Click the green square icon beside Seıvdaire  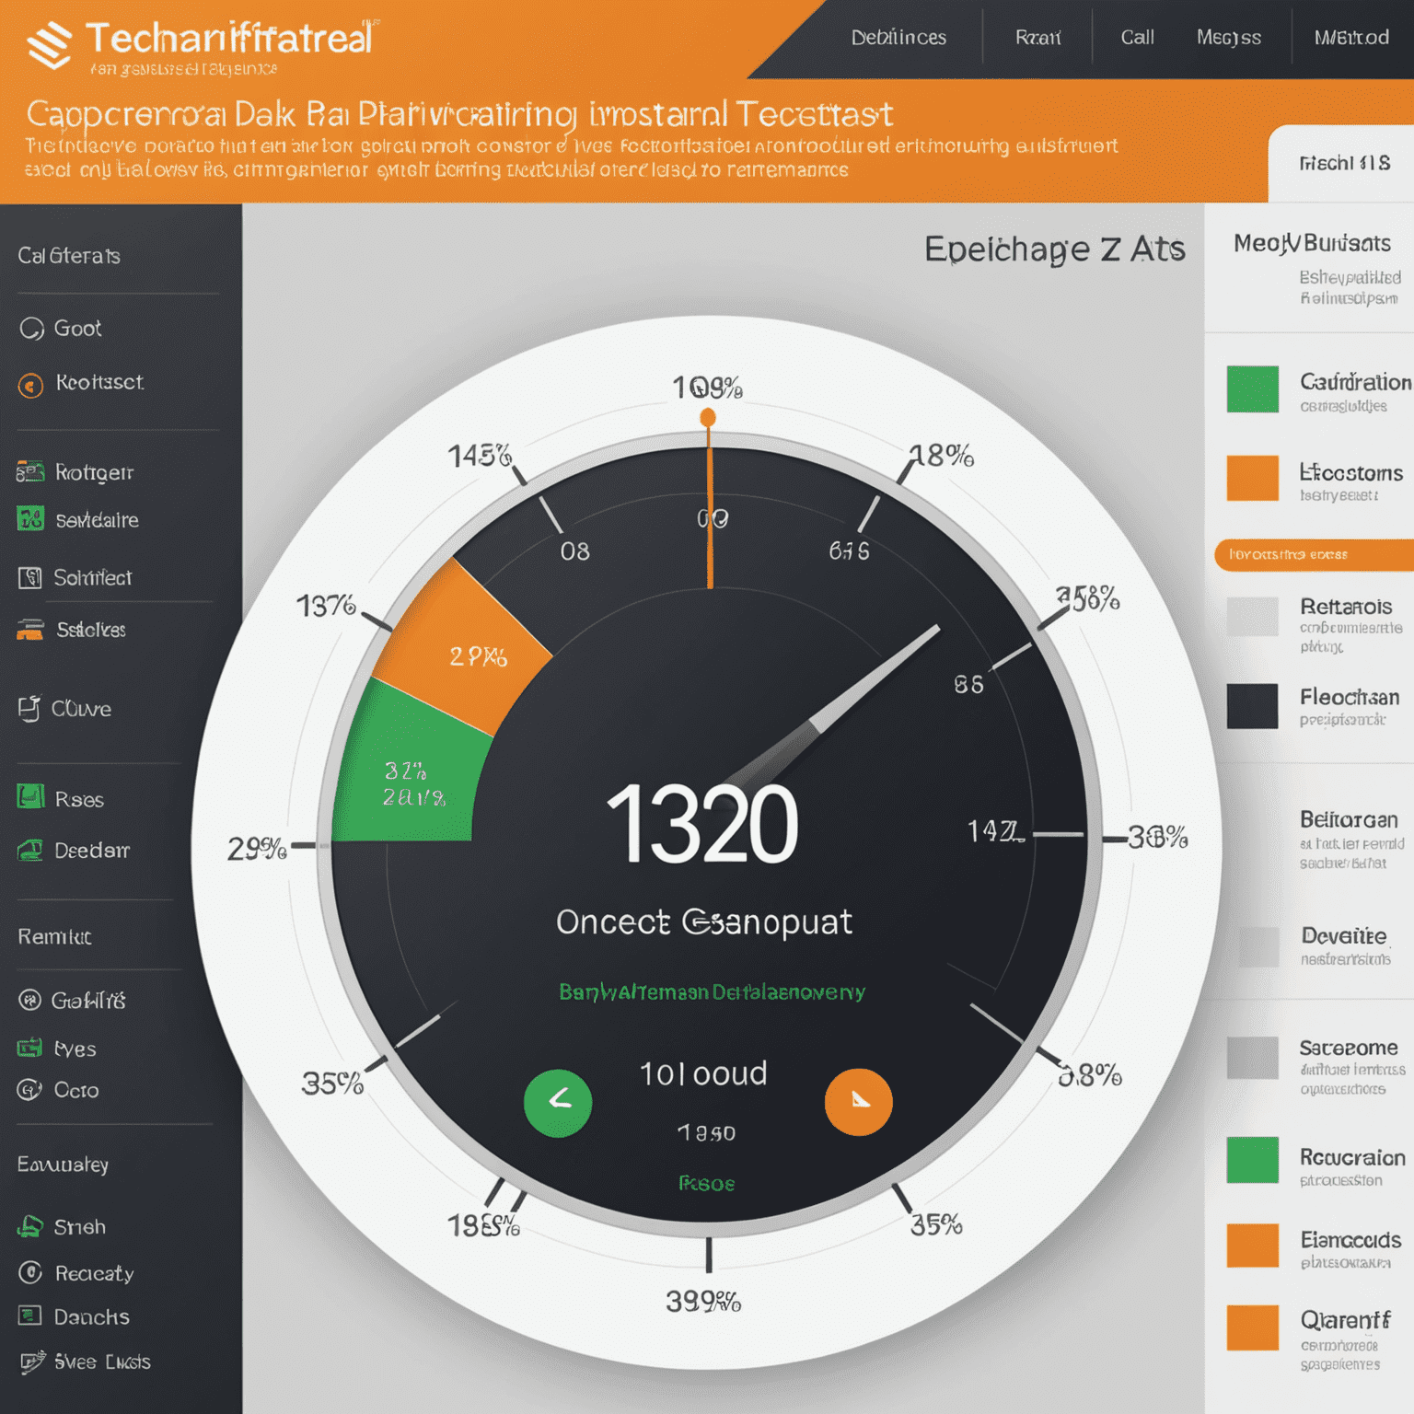[x=30, y=519]
